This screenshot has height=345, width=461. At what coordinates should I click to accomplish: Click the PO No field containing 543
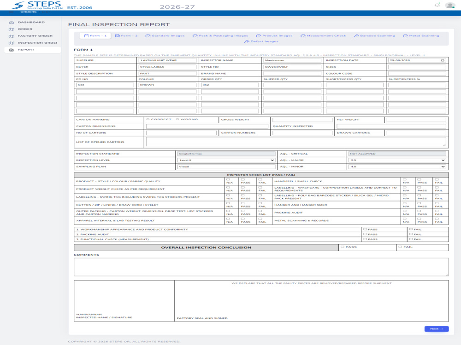[105, 85]
